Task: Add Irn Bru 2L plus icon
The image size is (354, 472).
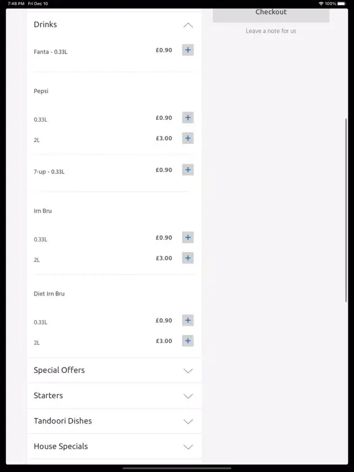Action: coord(187,258)
